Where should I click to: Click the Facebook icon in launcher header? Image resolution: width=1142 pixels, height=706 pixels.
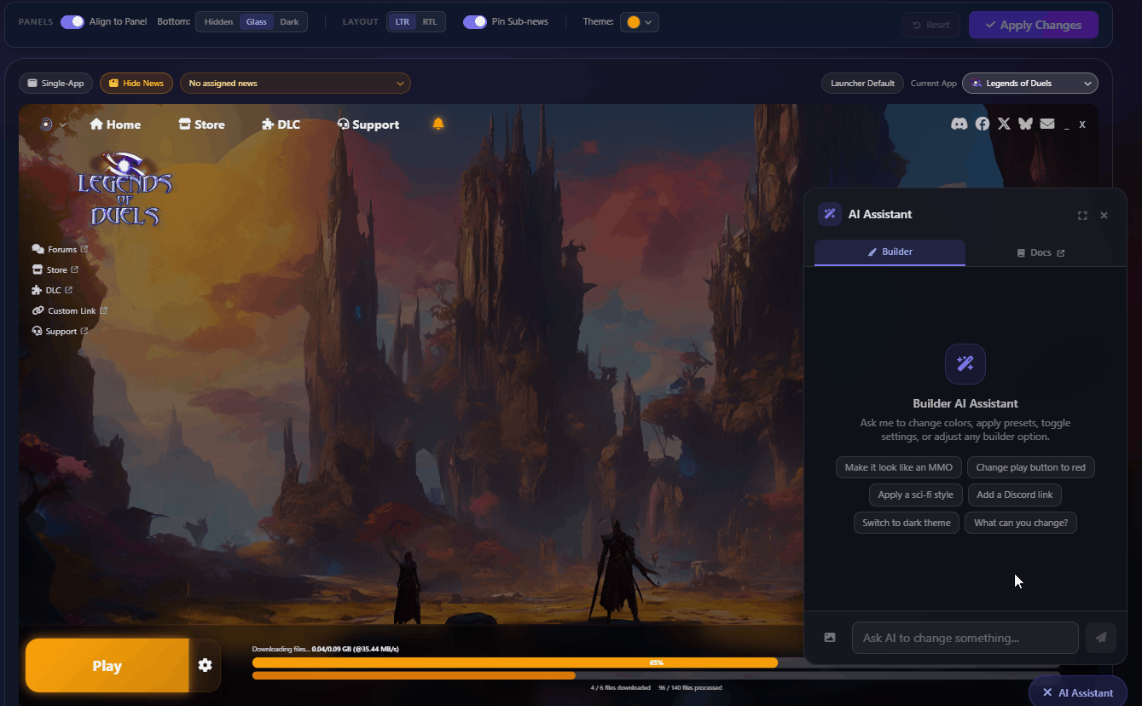pyautogui.click(x=983, y=124)
